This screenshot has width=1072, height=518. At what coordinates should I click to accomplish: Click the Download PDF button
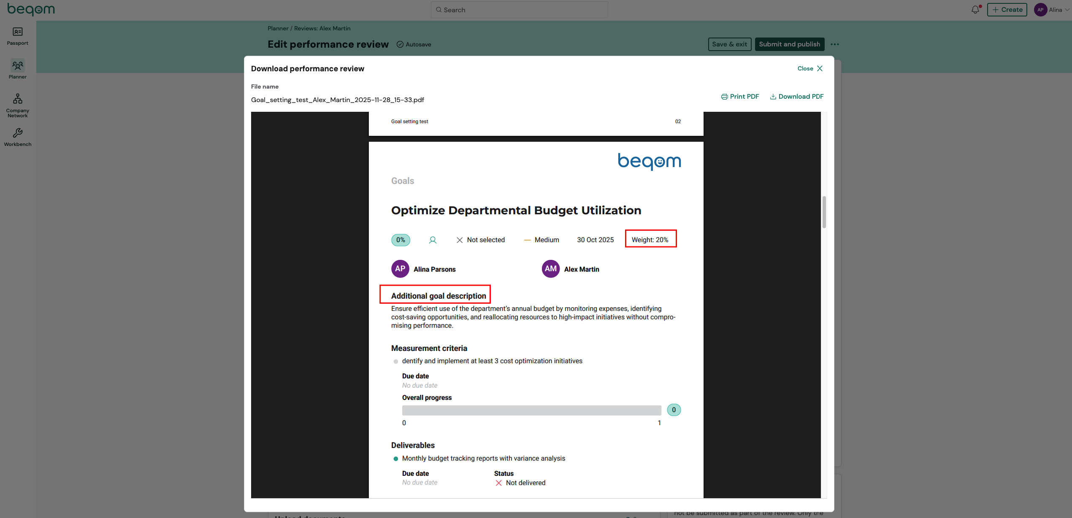coord(797,97)
